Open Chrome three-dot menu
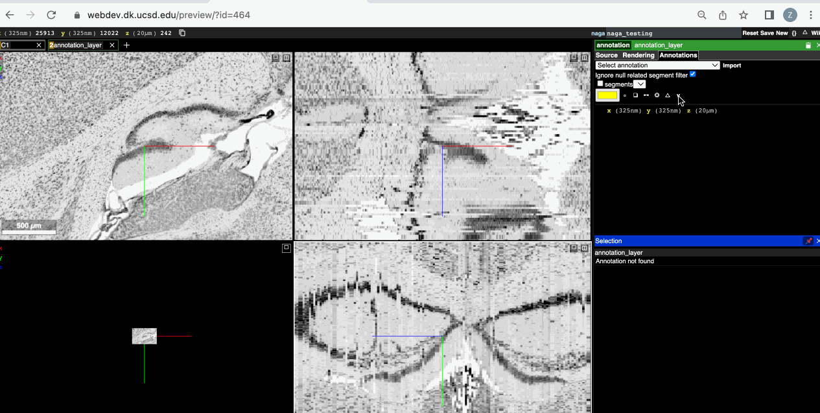The height and width of the screenshot is (413, 820). 811,15
